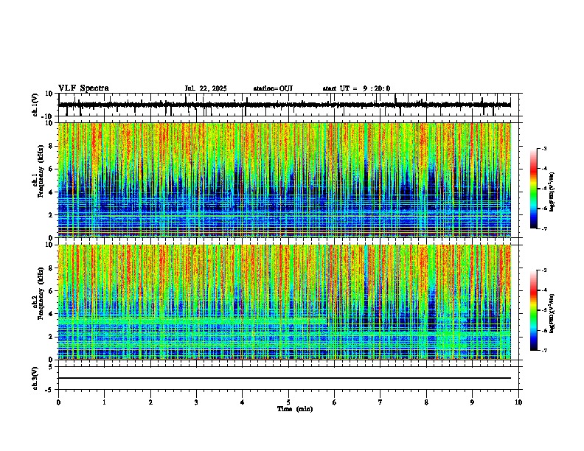Click the ch.2 spectrogram color scale bar

tap(533, 310)
